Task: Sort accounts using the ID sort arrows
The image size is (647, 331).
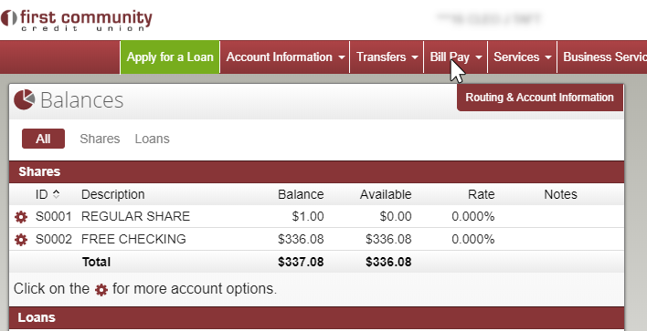Action: [x=56, y=194]
